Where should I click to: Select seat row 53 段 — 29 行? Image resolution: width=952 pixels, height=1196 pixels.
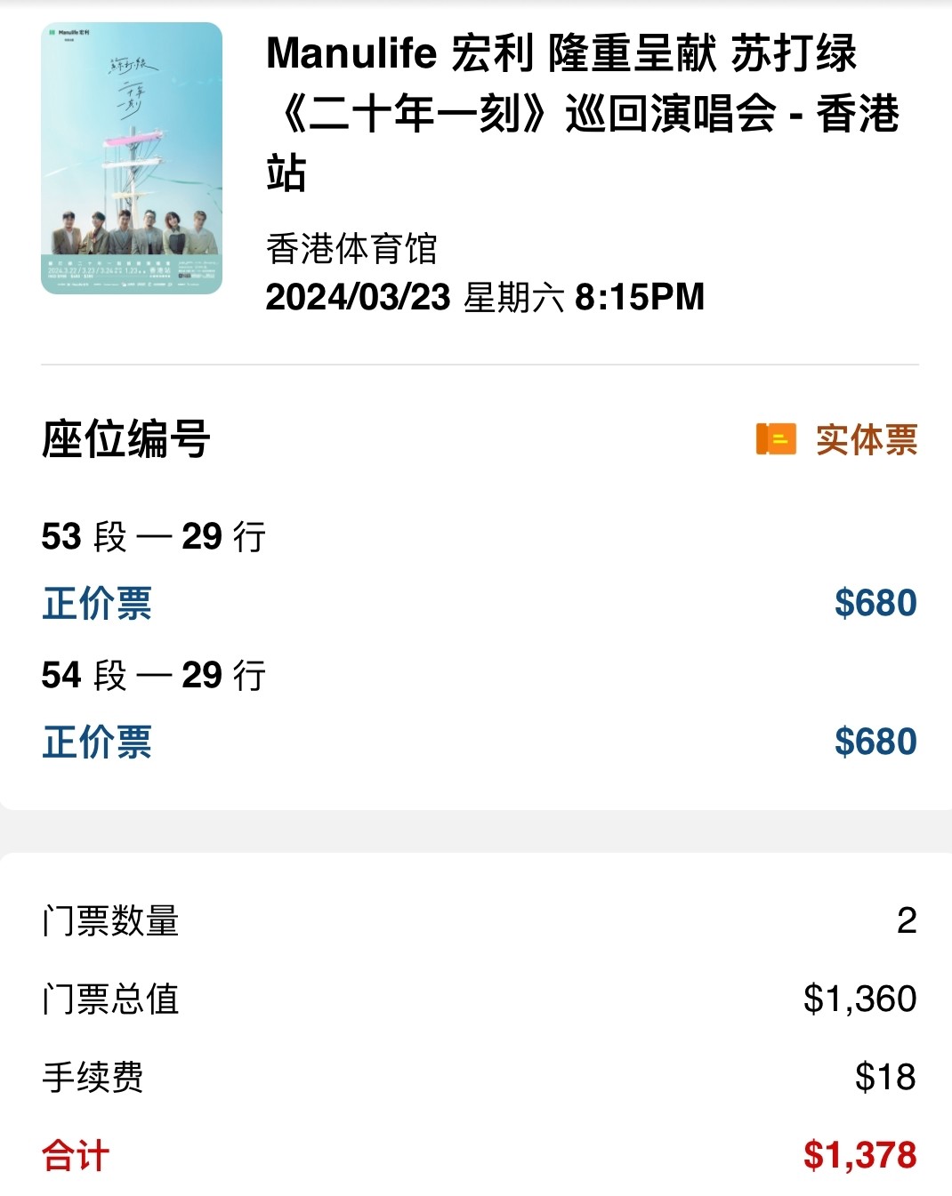(x=154, y=536)
